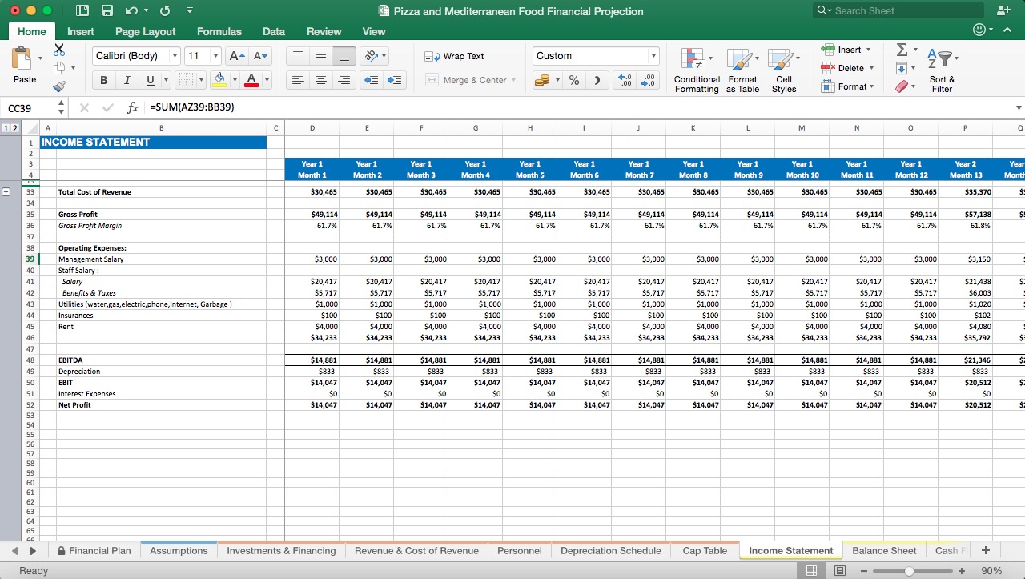Open Sort & Filter options
The image size is (1025, 579).
(x=942, y=70)
